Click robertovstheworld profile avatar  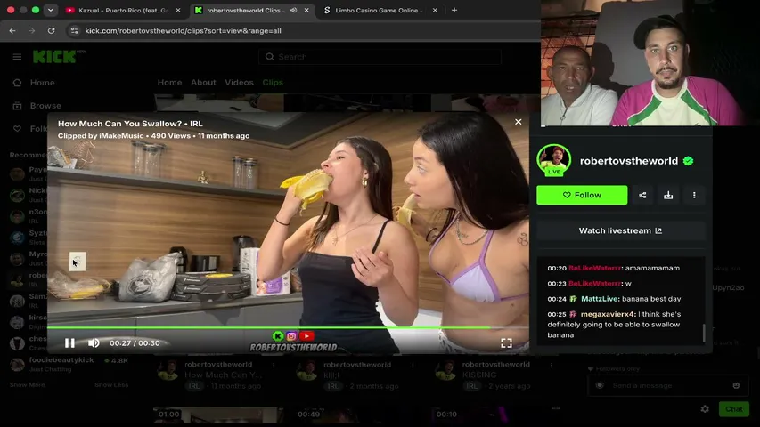[553, 160]
